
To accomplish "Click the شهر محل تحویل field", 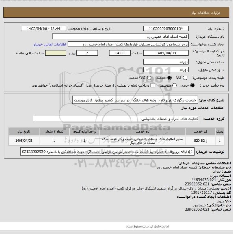I will point(166,70).
